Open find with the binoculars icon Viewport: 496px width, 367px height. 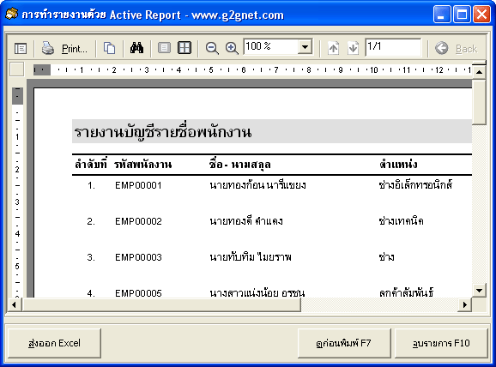(x=137, y=48)
